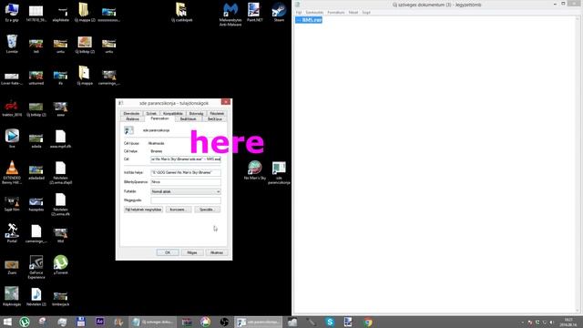Open the Nézet menu in Notepad
583x328 pixels.
(x=353, y=12)
